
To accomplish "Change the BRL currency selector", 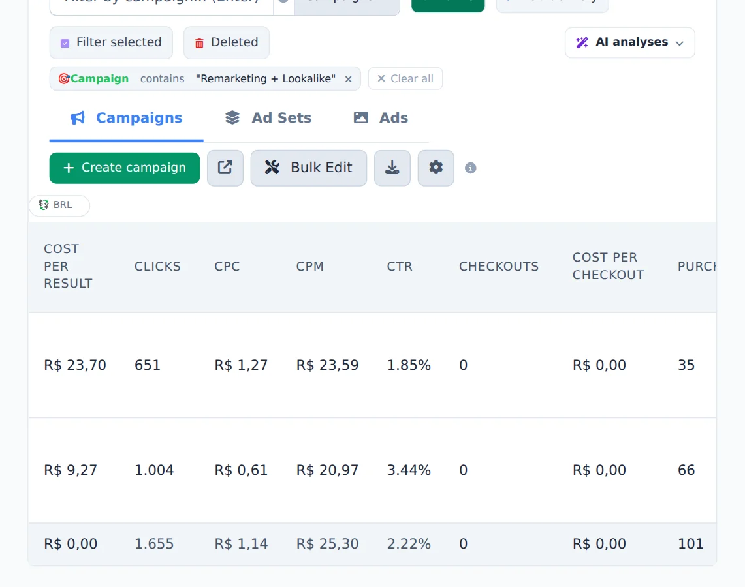I will pyautogui.click(x=59, y=205).
